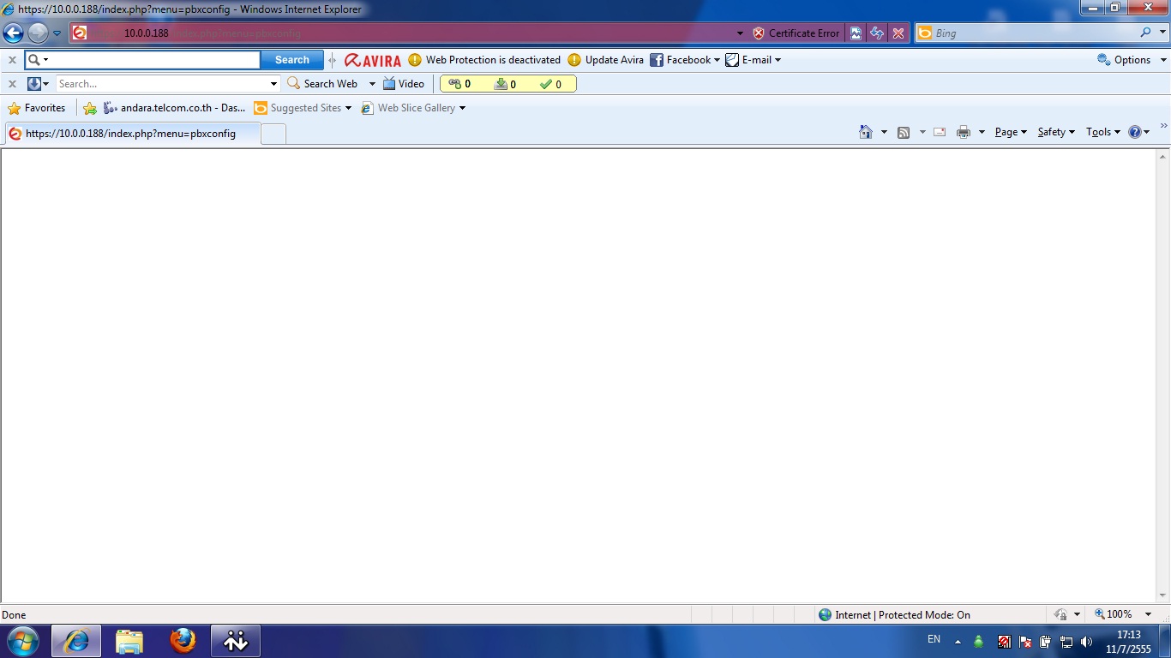Open the Safety menu

[1055, 132]
